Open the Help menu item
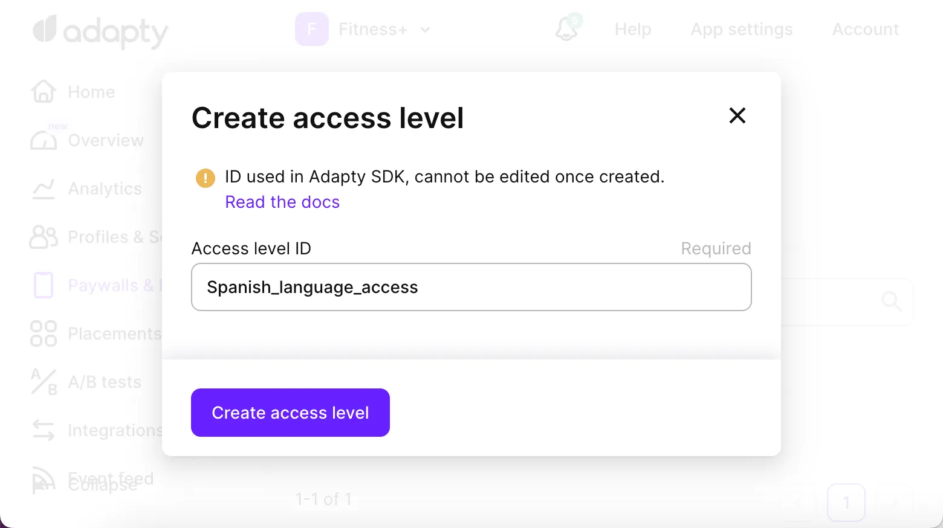Screen dimensions: 943x528 pos(633,29)
